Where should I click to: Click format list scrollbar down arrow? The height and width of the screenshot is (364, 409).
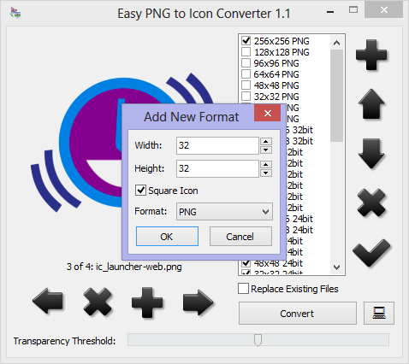[x=336, y=267]
